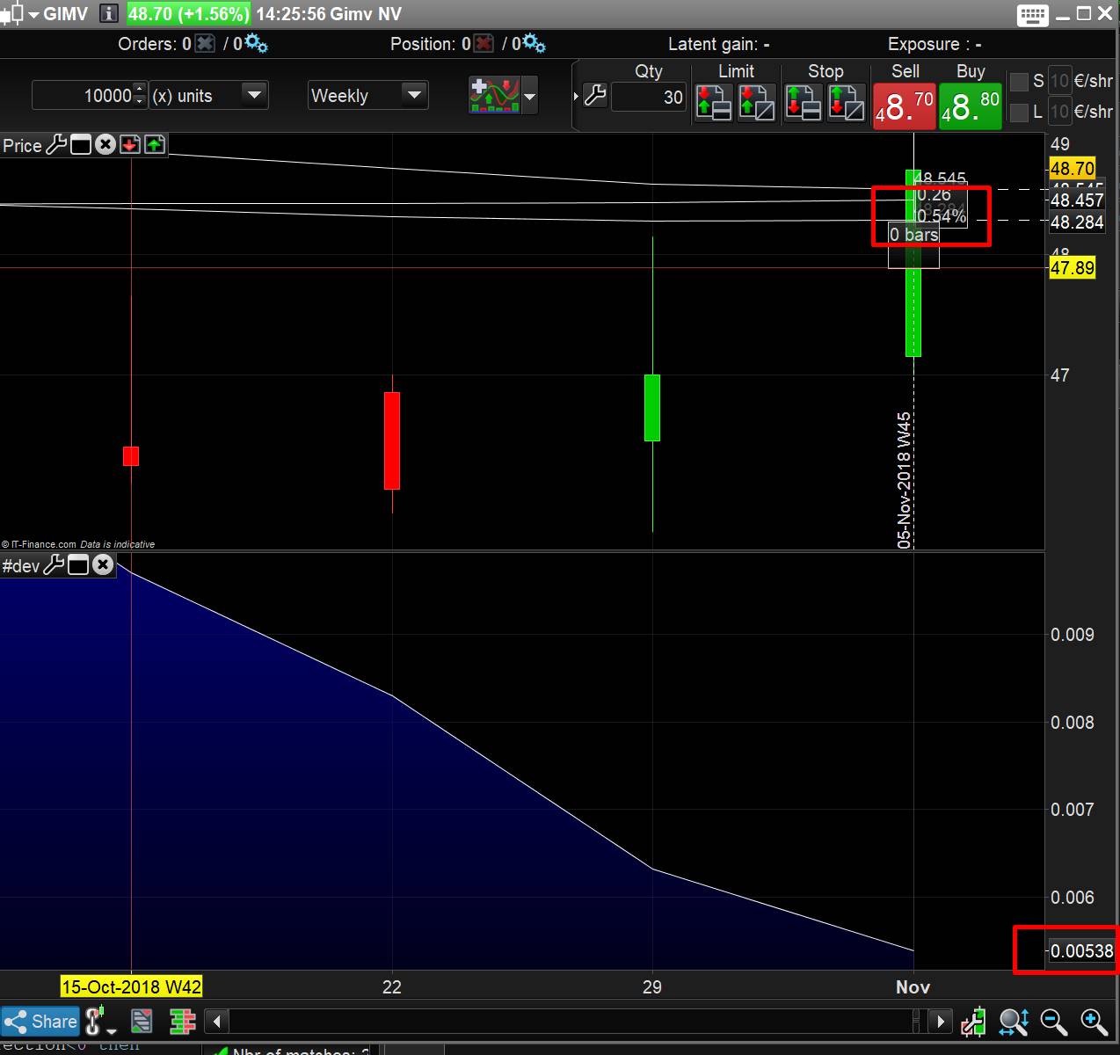
Task: Click the 48.70 (+1.56%) price label
Action: coord(188,14)
